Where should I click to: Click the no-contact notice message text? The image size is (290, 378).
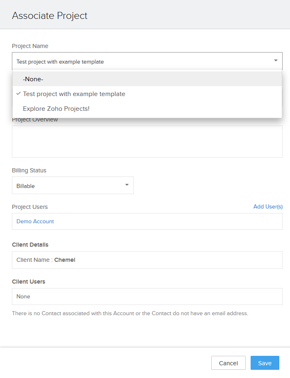pos(130,313)
